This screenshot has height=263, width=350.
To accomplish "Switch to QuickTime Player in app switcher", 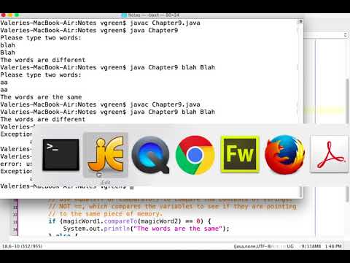I will pos(151,155).
